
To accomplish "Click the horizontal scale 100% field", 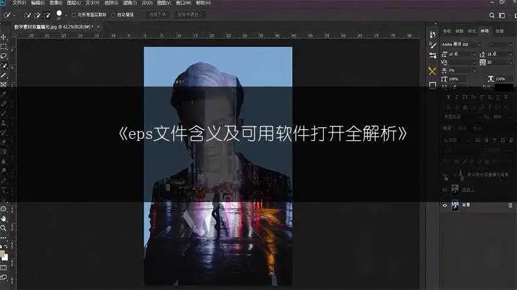I will (x=504, y=79).
